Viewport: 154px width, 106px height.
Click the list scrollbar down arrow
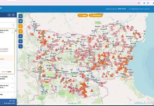[16, 97]
